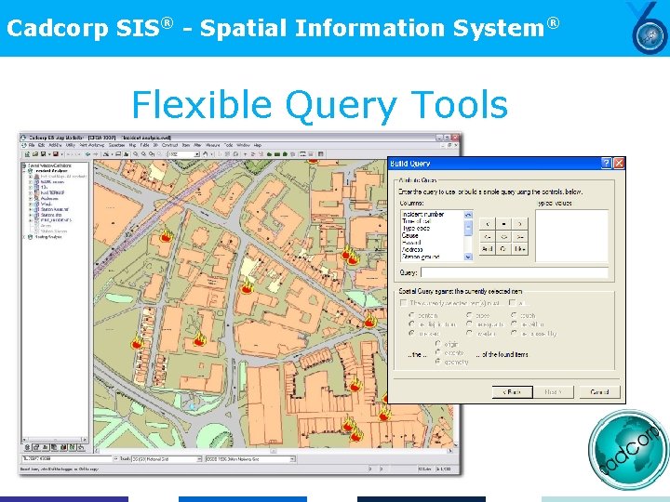
Task: Click the 'Next >' button
Action: coord(555,392)
